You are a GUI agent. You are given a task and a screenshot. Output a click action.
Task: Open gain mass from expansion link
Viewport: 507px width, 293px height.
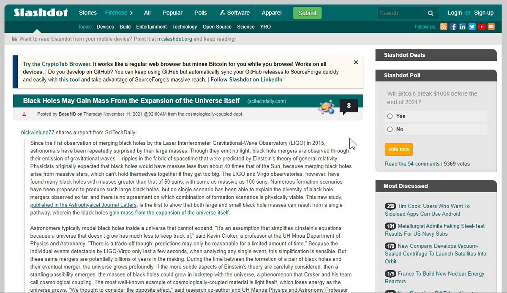click(169, 212)
